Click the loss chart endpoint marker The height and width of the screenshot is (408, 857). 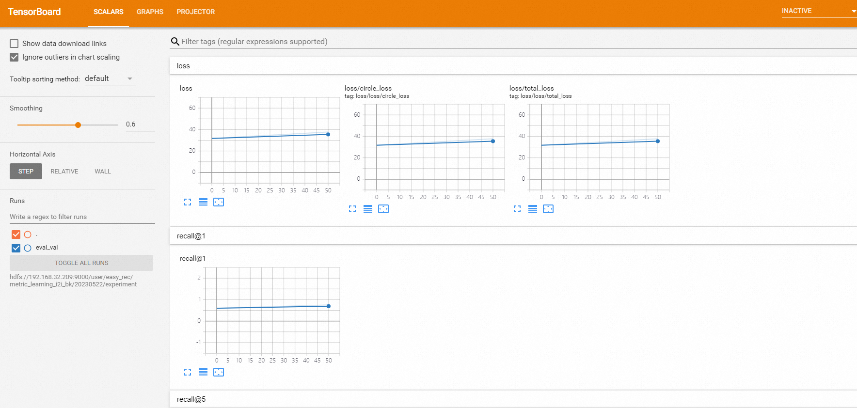point(328,134)
